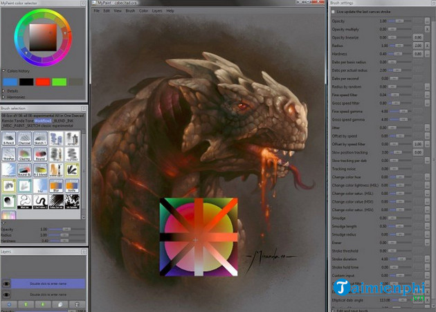Click the Opacity slider in Brush settings
The height and width of the screenshot is (312, 436).
click(399, 21)
